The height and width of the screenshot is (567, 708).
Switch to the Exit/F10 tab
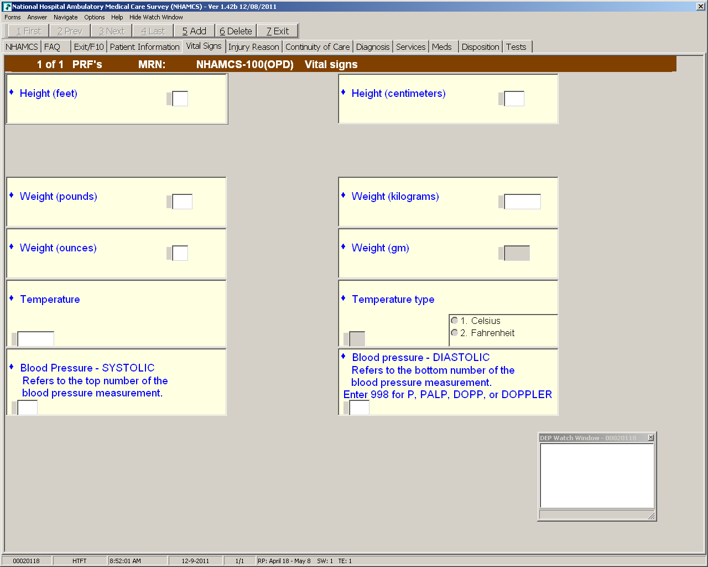[x=89, y=47]
